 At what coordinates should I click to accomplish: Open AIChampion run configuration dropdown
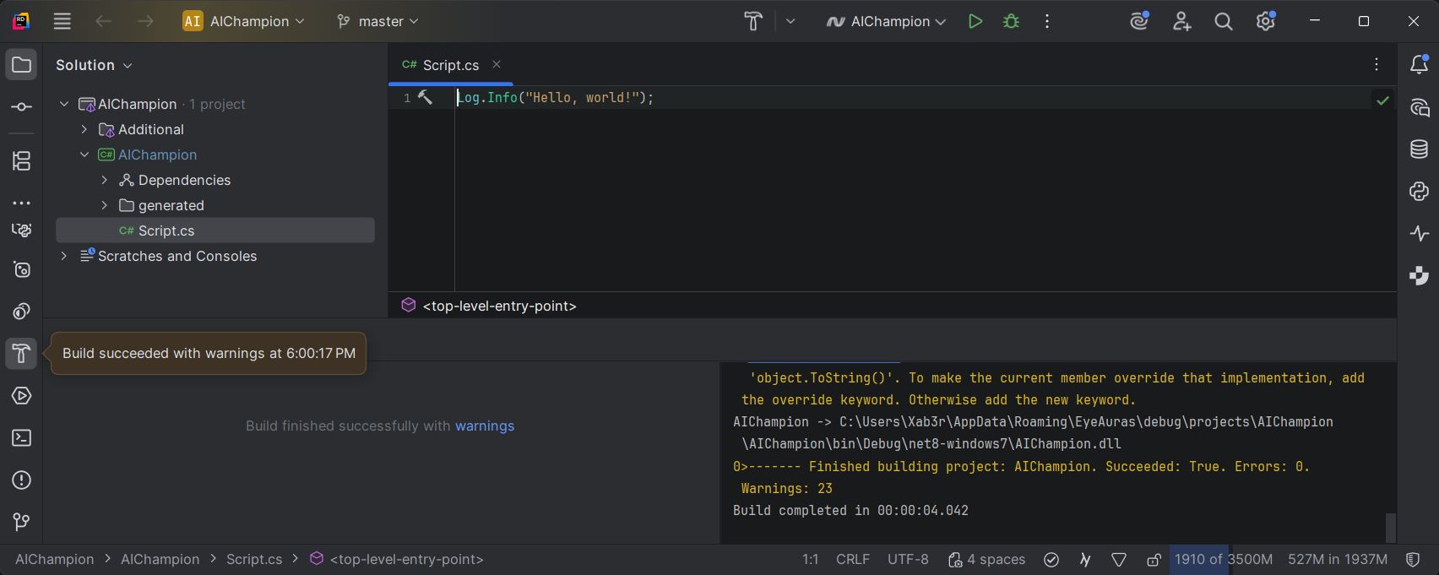point(886,21)
